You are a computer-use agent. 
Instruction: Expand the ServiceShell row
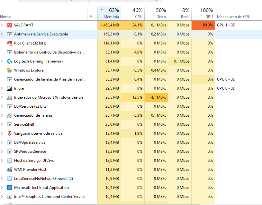click(2, 125)
